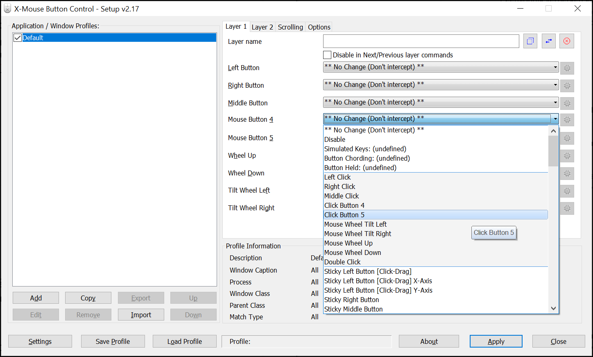Switch to the Layer 2 tab
This screenshot has width=593, height=357.
coord(263,27)
